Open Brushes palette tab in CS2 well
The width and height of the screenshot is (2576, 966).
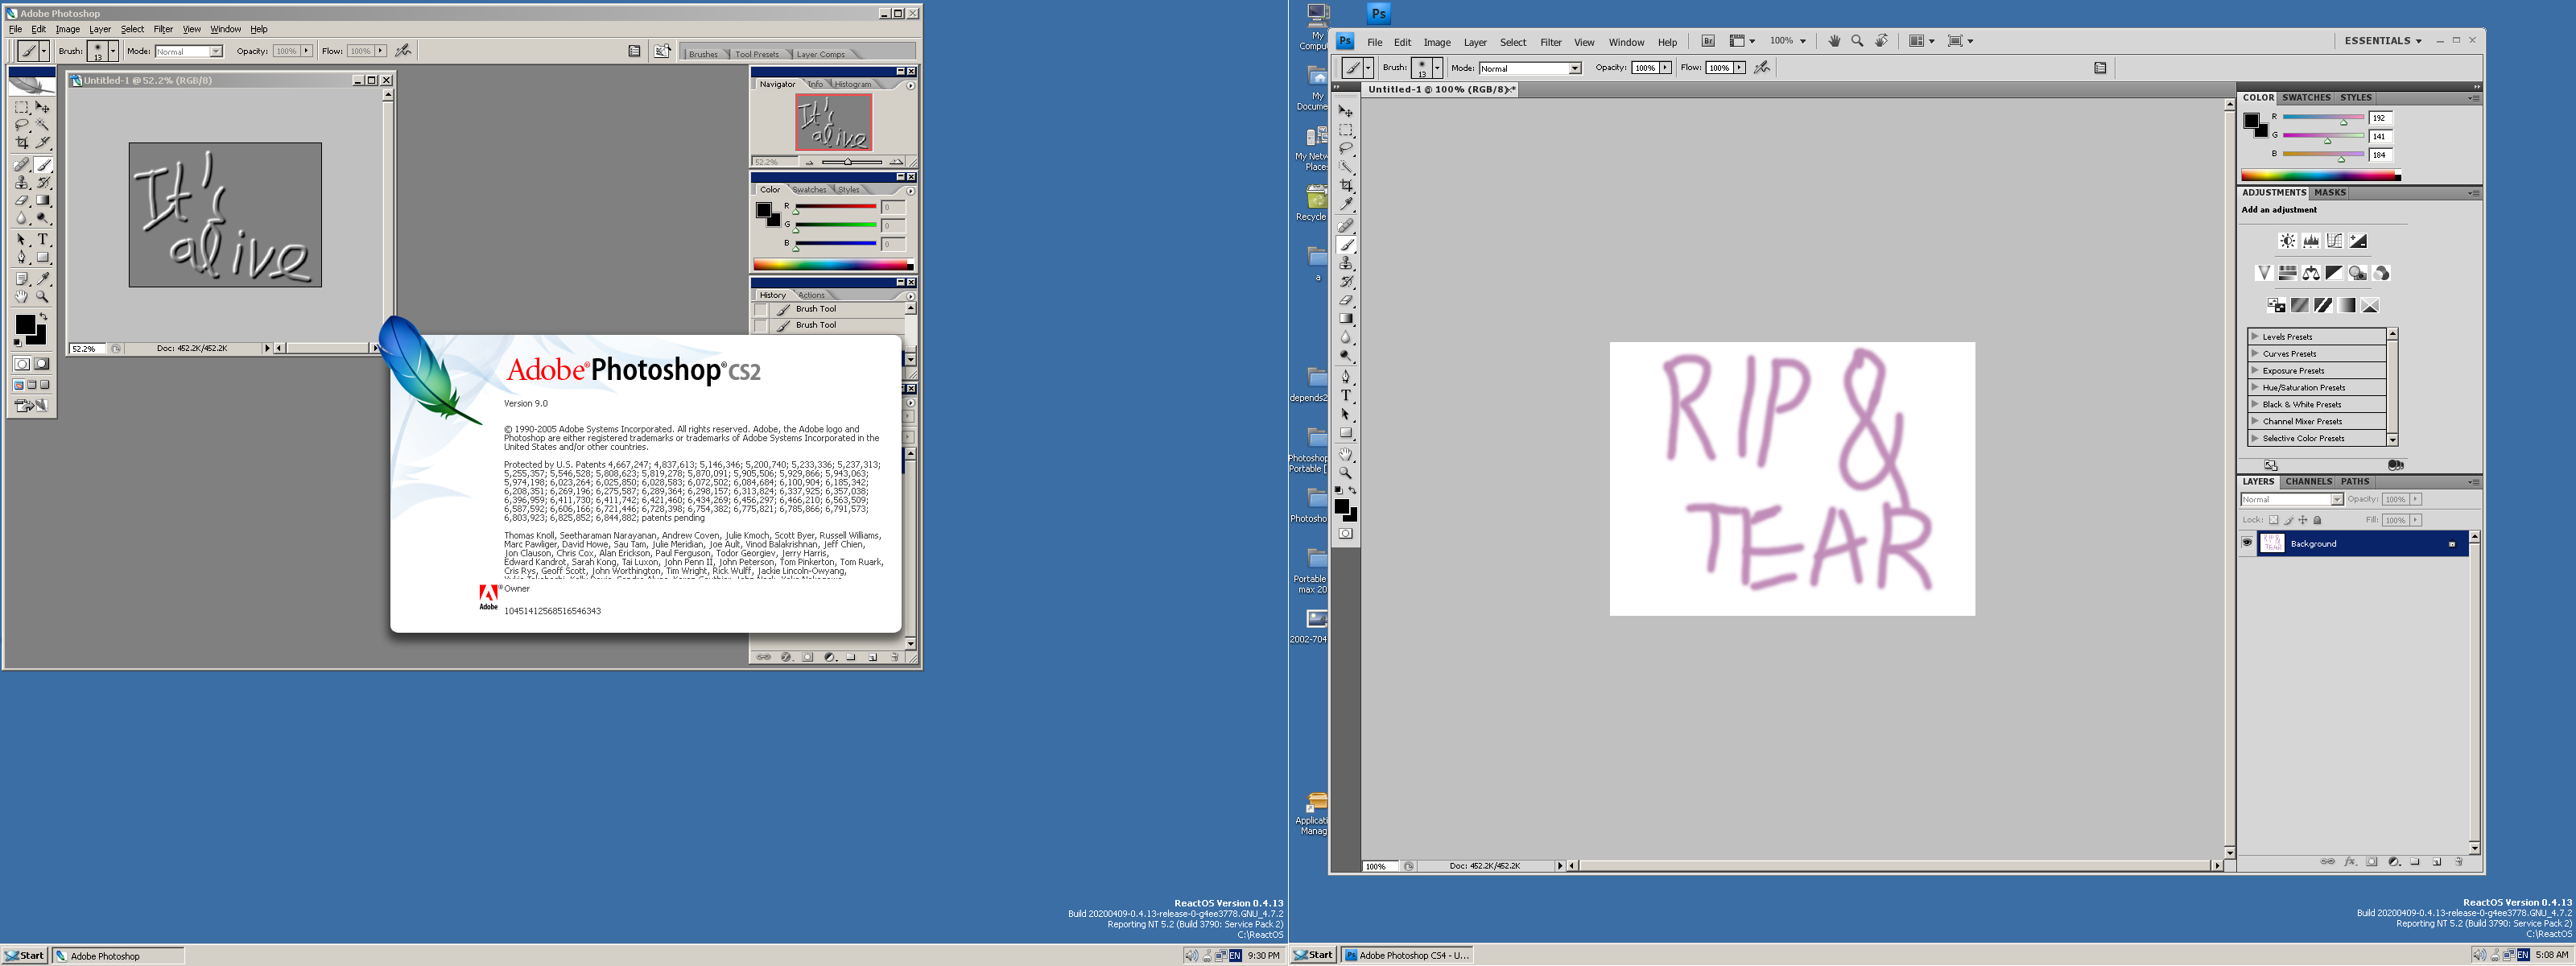[x=703, y=54]
